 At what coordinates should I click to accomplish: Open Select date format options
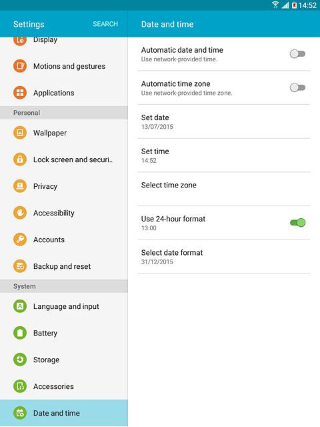224,257
